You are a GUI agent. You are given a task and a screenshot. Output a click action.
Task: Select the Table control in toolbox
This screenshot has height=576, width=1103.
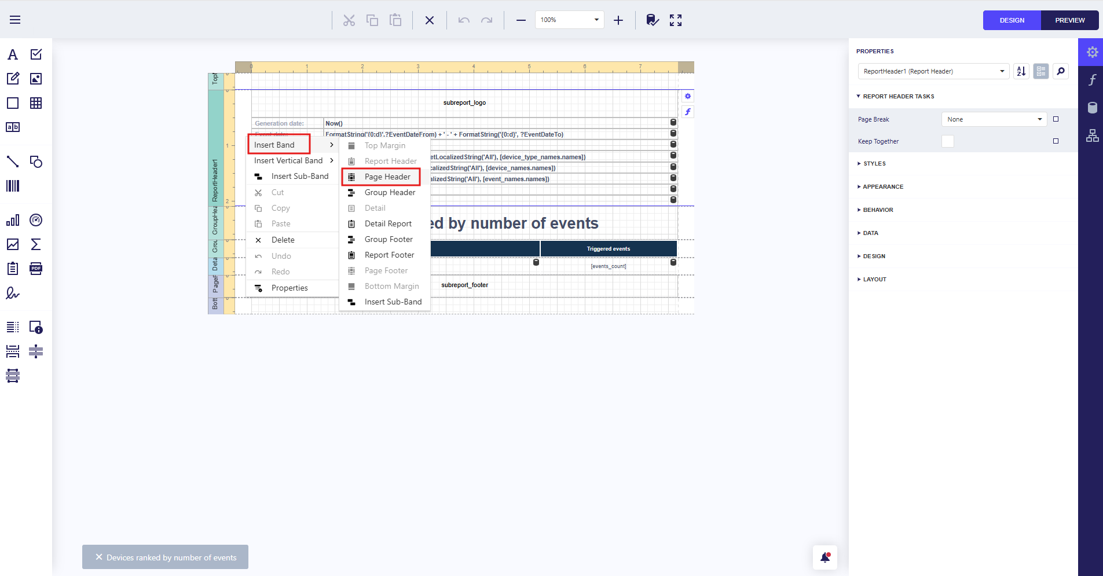point(36,103)
